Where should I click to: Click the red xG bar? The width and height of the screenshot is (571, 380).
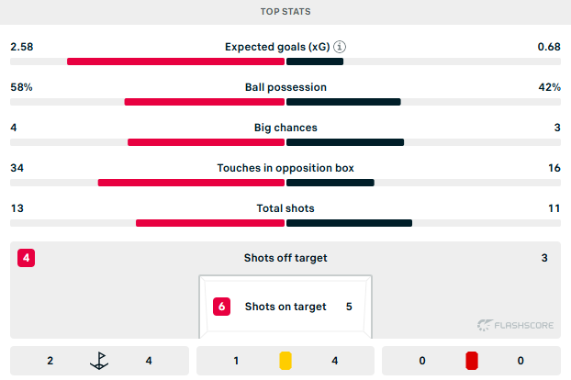pos(175,61)
